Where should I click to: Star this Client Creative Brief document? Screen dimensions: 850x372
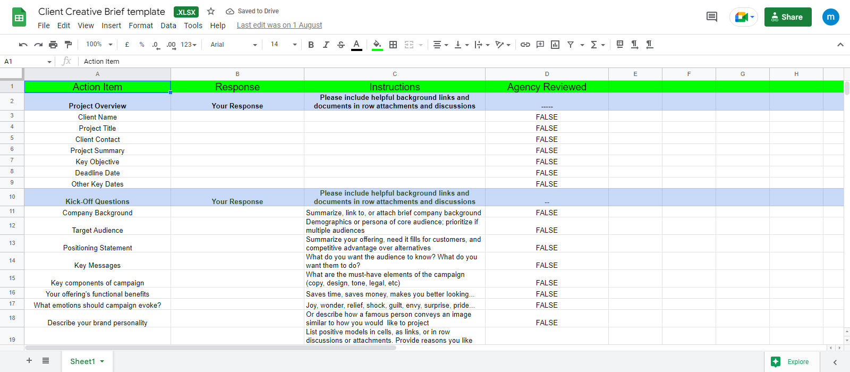(x=211, y=11)
